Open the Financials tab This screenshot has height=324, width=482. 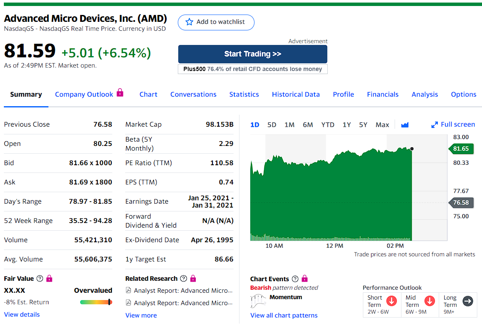383,94
